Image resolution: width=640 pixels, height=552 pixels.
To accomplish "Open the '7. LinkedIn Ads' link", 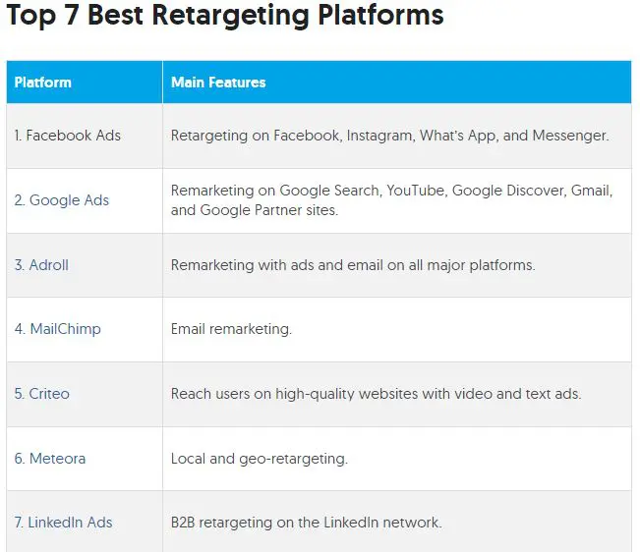I will (x=63, y=523).
